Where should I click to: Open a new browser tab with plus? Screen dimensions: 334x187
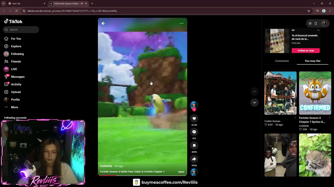click(x=92, y=4)
